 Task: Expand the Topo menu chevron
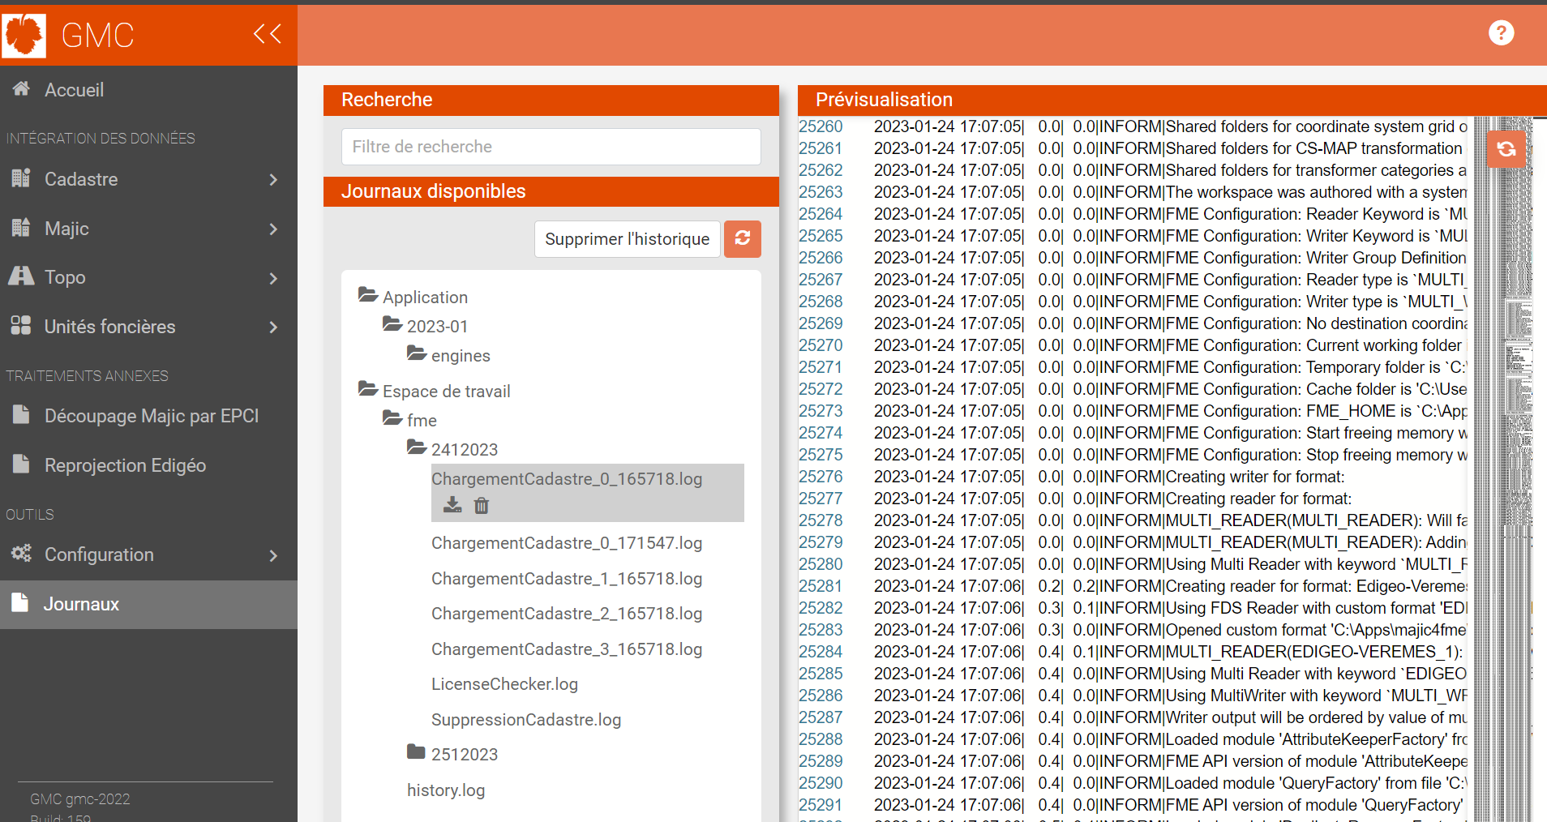[273, 278]
